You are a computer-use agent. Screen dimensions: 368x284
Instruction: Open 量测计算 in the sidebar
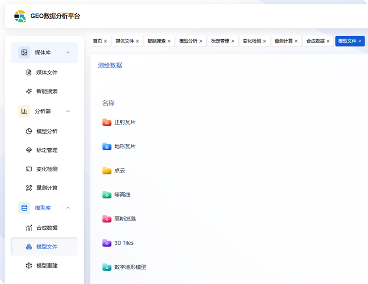(x=44, y=188)
